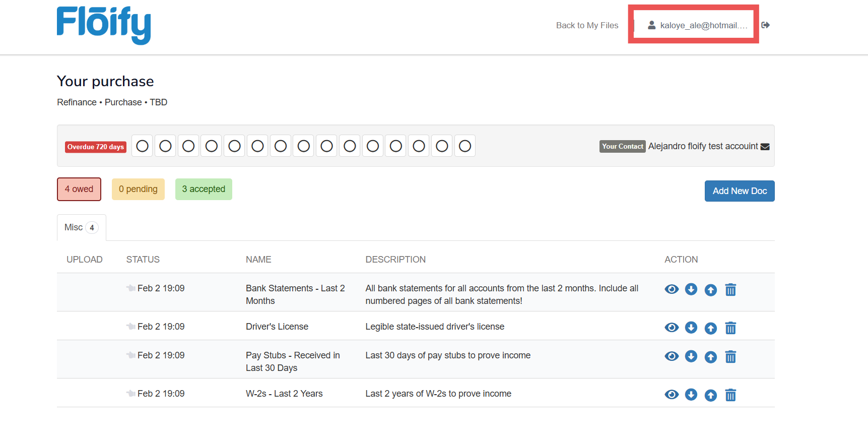Screen dimensions: 868x439
Task: Show 0 pending documents
Action: tap(138, 189)
